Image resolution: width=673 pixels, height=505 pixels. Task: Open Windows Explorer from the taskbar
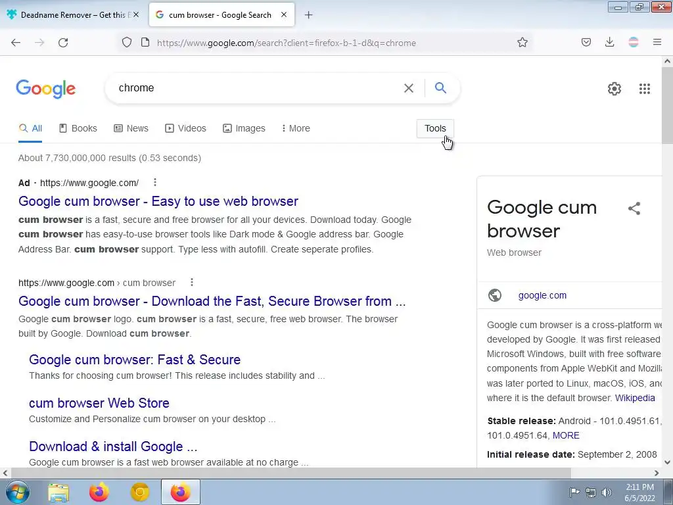(x=58, y=493)
